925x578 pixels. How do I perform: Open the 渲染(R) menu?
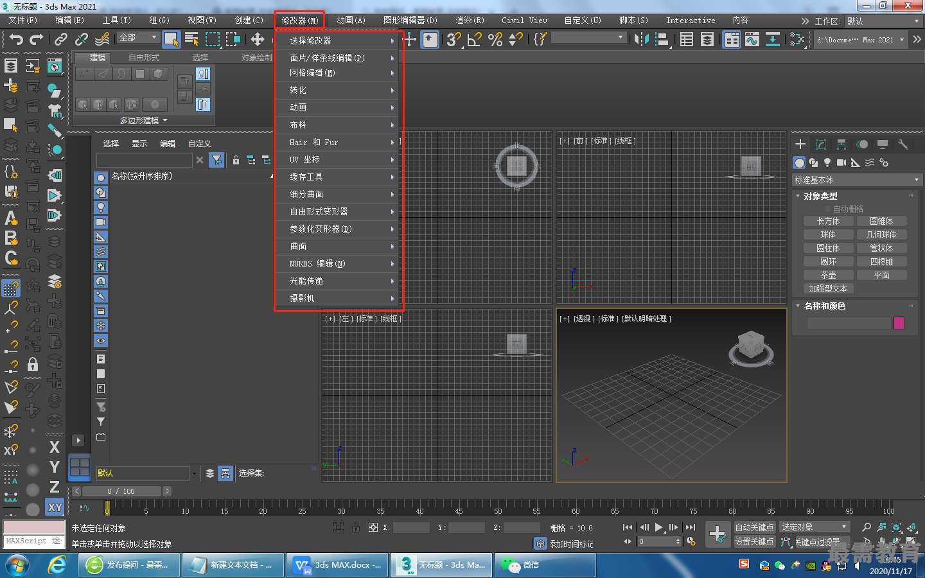tap(470, 21)
